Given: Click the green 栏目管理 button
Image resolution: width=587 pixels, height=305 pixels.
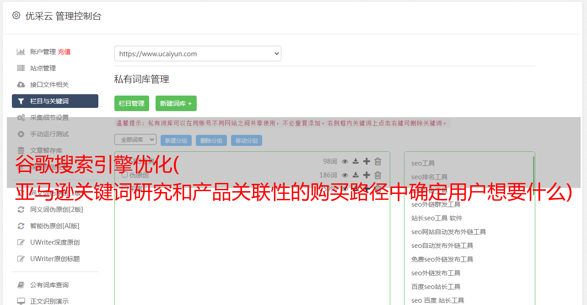Looking at the screenshot, I should [x=132, y=103].
